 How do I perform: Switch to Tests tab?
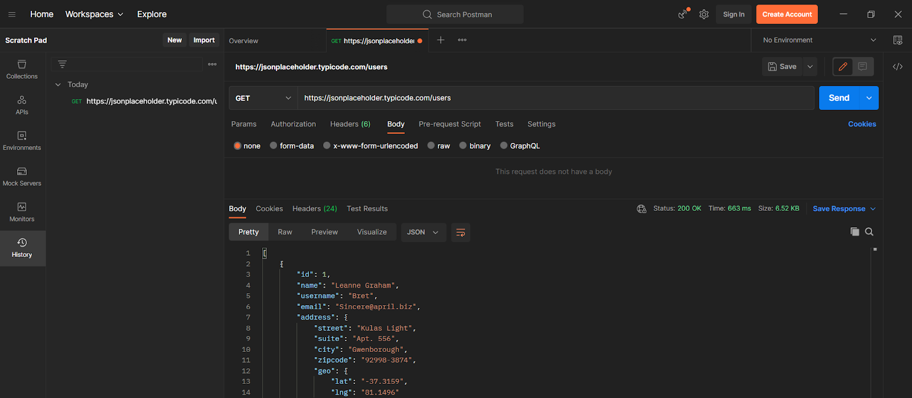click(504, 124)
